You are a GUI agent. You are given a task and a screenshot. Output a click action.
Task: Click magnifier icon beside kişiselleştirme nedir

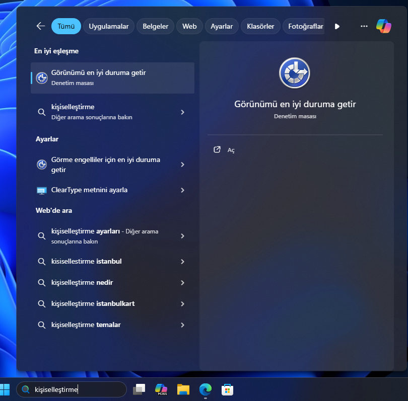tap(42, 282)
